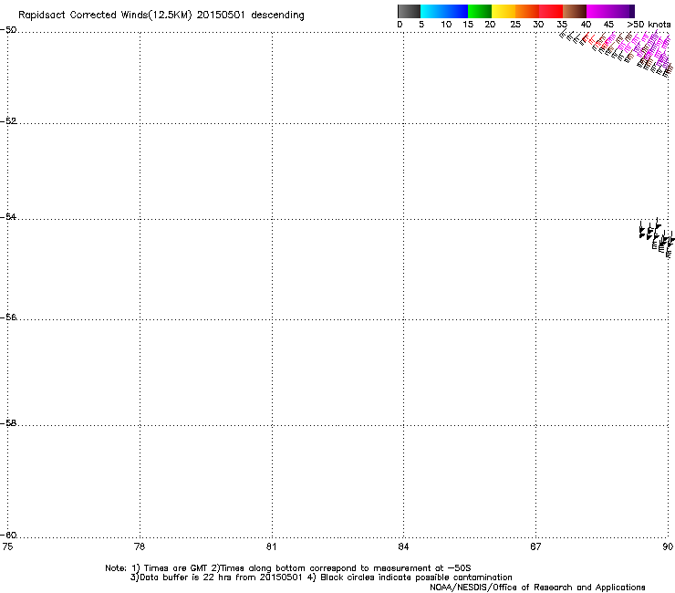Click latitude label '-50'
The height and width of the screenshot is (593, 675).
[8, 30]
